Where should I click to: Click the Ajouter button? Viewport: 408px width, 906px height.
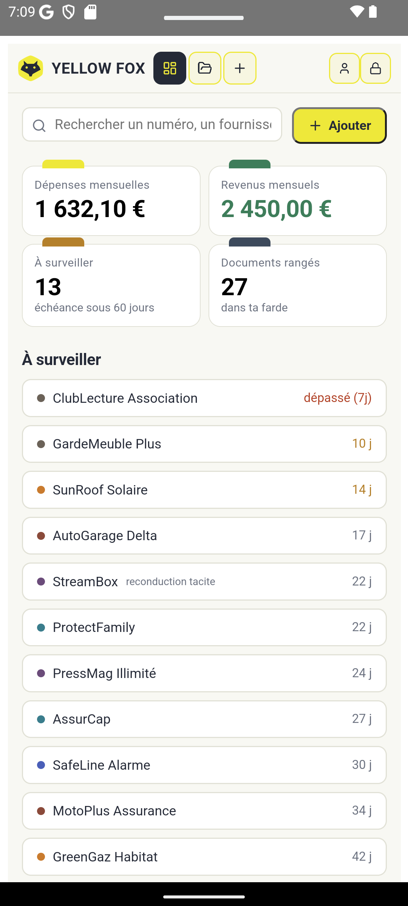click(339, 125)
